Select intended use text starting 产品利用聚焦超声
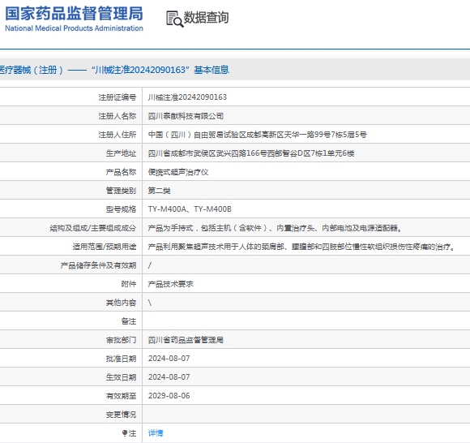Viewport: 470px width, 443px height. [301, 247]
